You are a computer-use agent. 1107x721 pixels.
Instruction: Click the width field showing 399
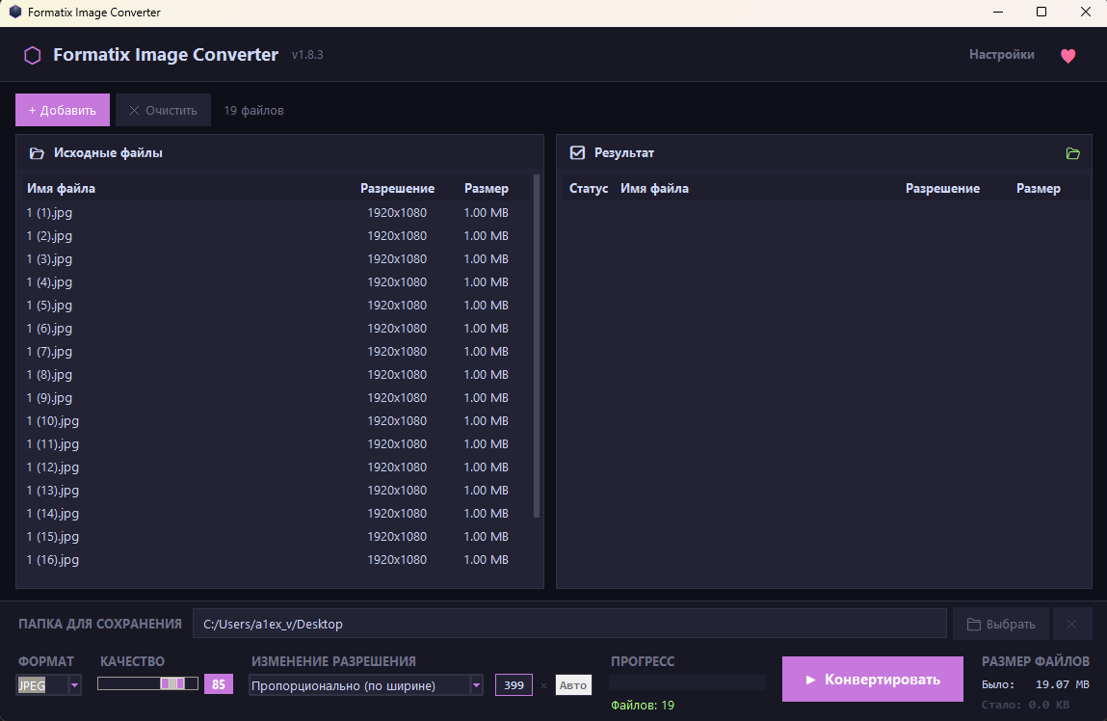[514, 685]
